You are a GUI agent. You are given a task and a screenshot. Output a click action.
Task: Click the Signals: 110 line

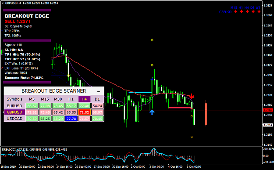(x=13, y=45)
